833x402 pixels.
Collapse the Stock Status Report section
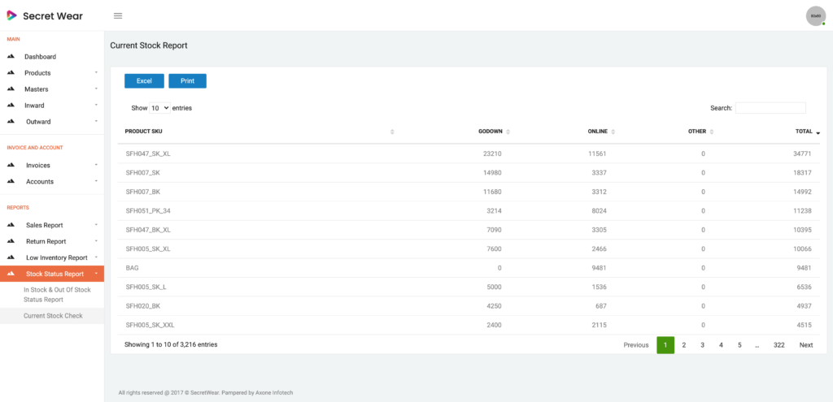click(x=51, y=274)
